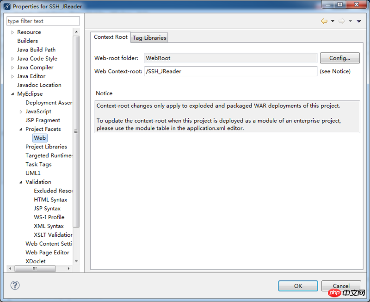Screen dimensions: 370x302
Task: Open the forward history dropdown arrow
Action: [x=351, y=21]
